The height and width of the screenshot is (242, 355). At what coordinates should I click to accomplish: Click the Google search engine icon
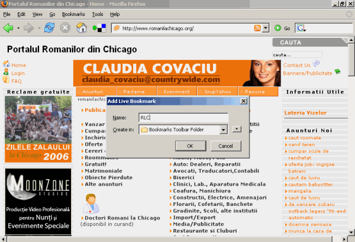(x=300, y=28)
